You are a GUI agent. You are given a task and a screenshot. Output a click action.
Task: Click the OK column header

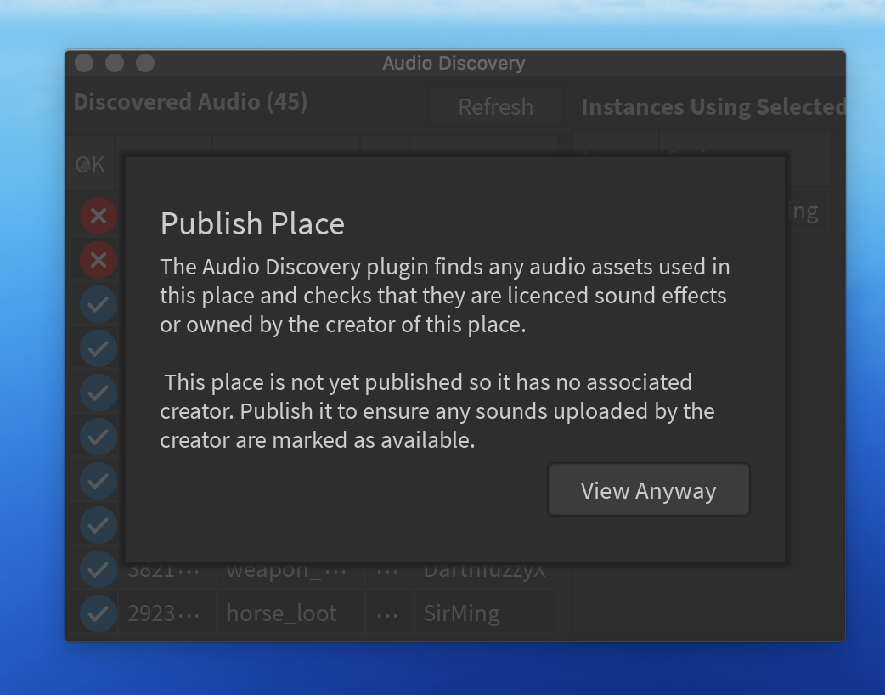click(90, 164)
